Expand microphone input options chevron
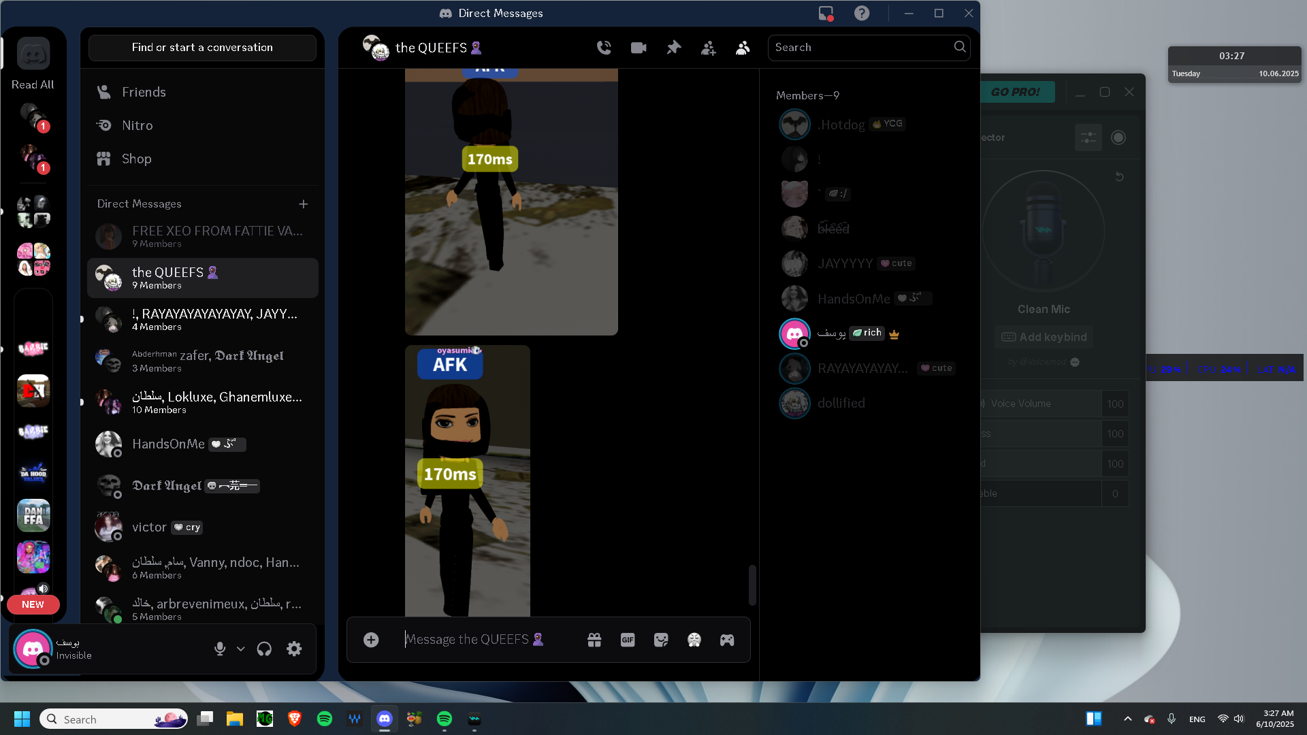1307x735 pixels. click(x=241, y=649)
